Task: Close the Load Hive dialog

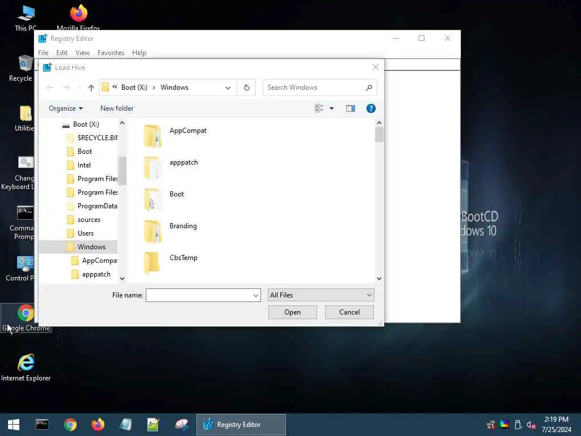Action: (x=376, y=67)
